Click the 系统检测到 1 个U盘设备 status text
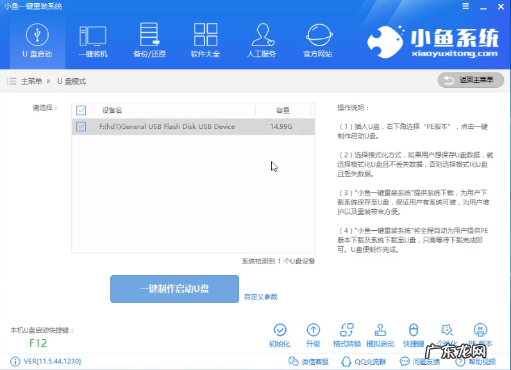 [x=278, y=261]
